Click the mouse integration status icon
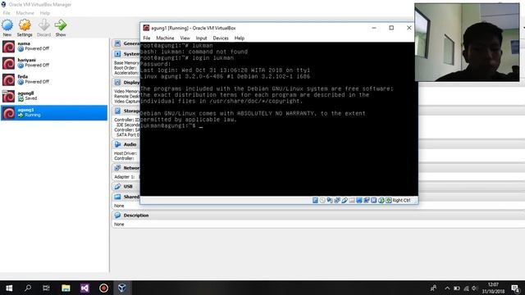This screenshot has height=295, width=525. (x=381, y=200)
